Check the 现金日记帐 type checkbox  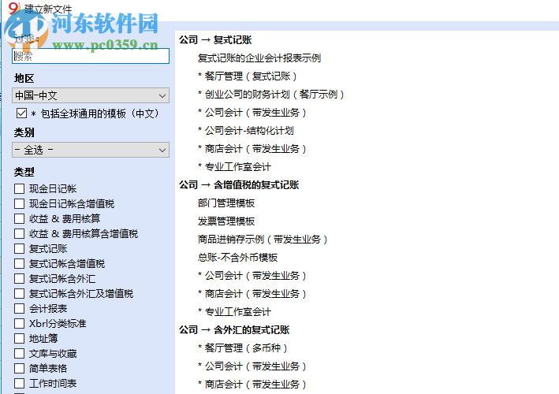(19, 189)
